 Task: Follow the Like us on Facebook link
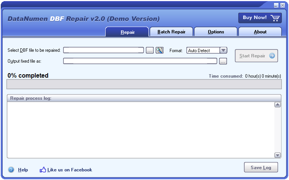tap(70, 170)
